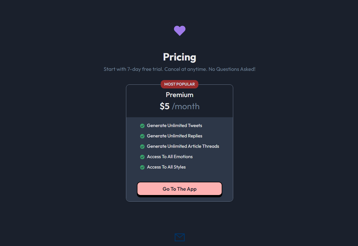Click the Premium plan title
The width and height of the screenshot is (358, 246).
[x=179, y=95]
